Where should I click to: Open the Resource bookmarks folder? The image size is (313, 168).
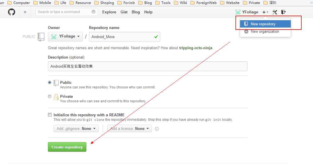pyautogui.click(x=80, y=3)
